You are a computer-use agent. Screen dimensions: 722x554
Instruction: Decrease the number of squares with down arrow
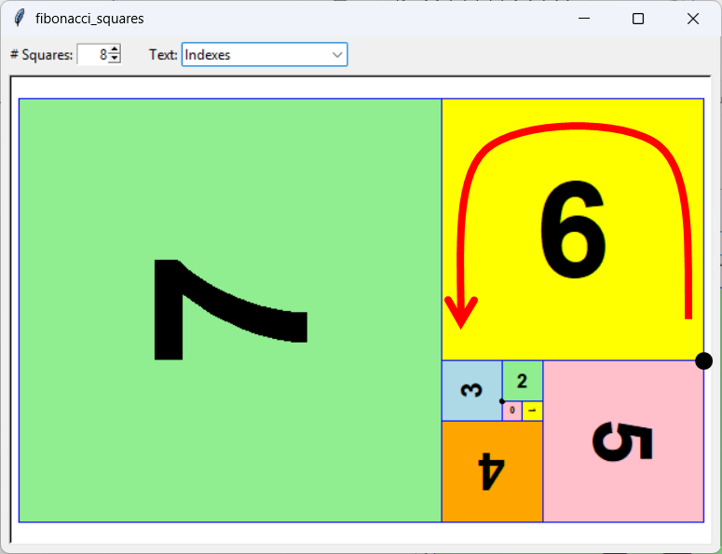pos(115,59)
